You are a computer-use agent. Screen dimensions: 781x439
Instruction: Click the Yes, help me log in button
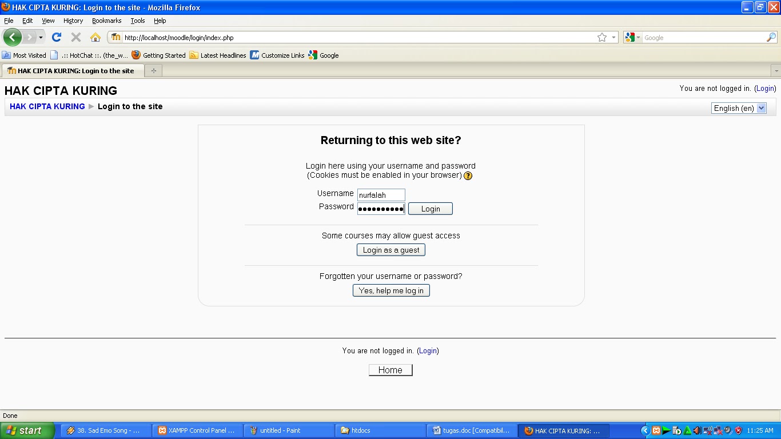pos(390,290)
